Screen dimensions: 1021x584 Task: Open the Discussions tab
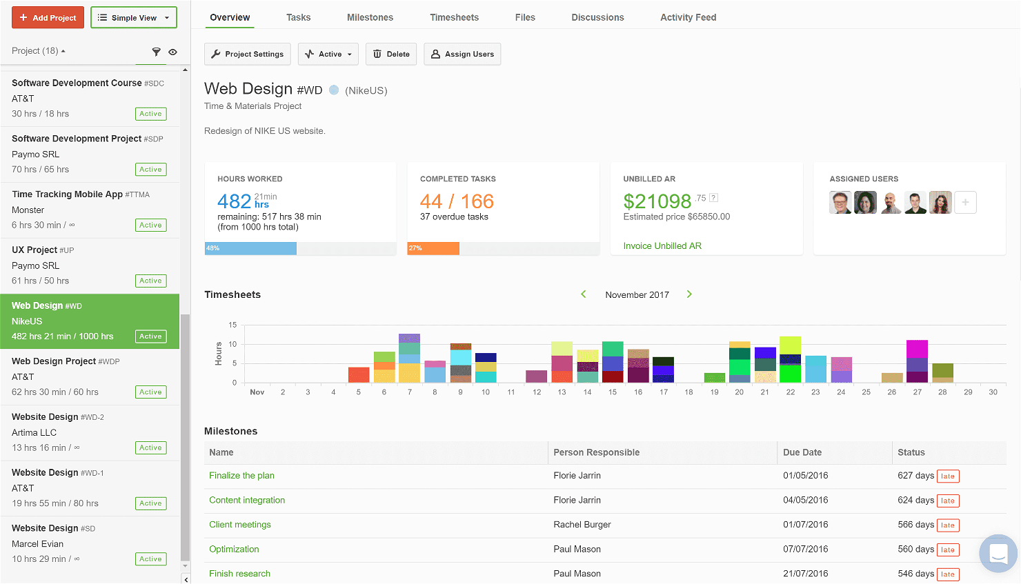point(597,17)
